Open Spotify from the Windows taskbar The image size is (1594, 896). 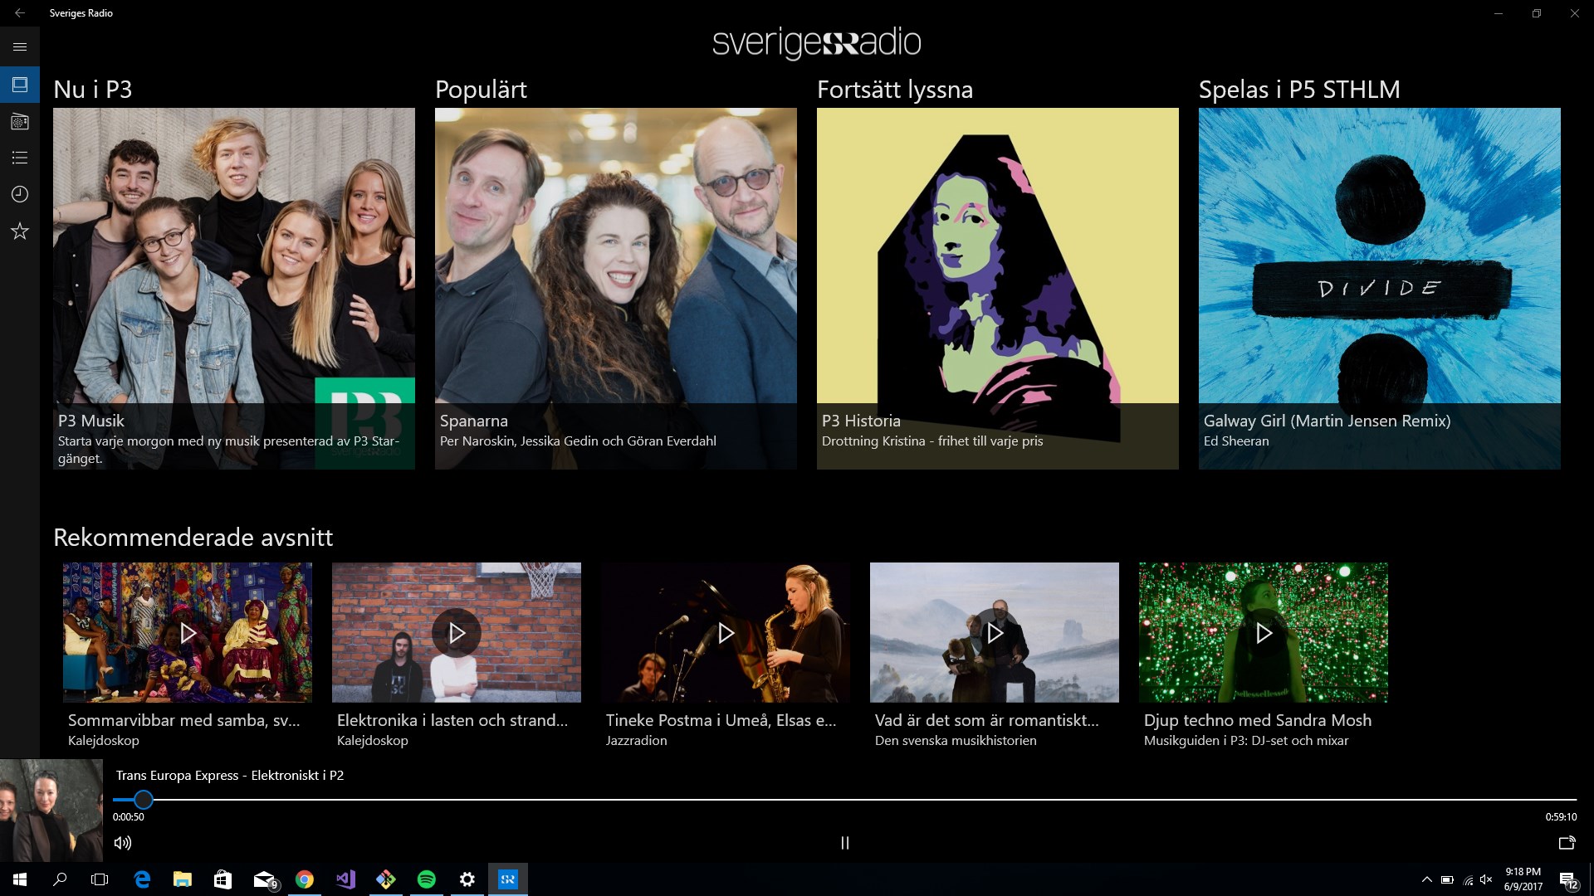click(x=427, y=879)
